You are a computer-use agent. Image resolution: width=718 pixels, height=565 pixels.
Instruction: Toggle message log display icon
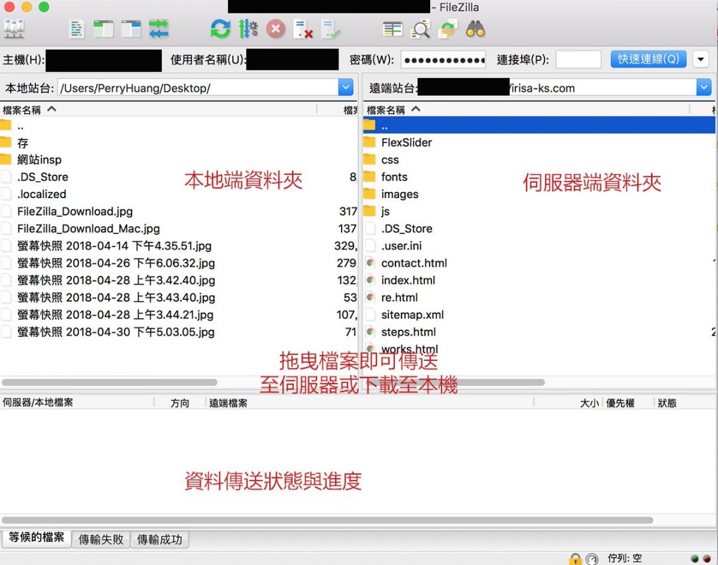click(x=77, y=30)
